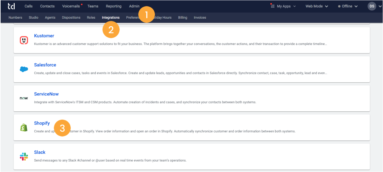383x172 pixels.
Task: Click the Slack logo icon
Action: coord(24,156)
